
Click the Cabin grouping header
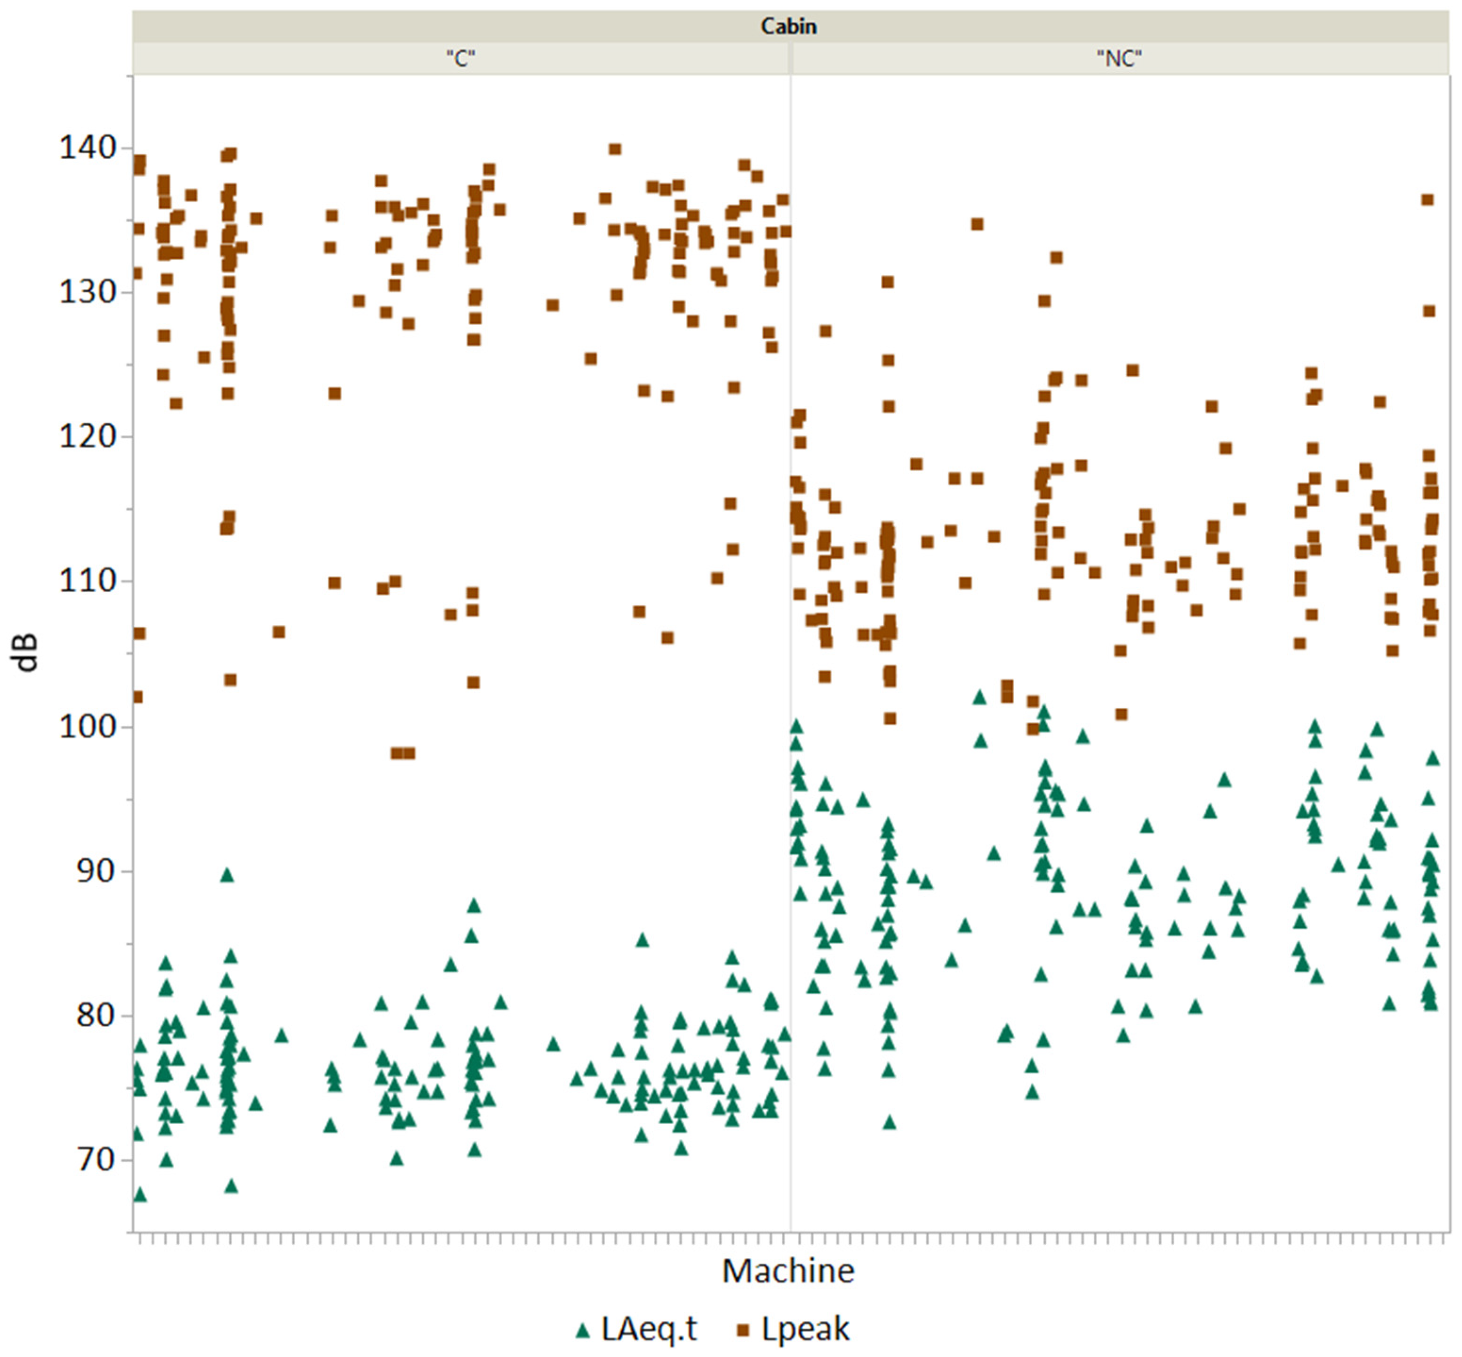[789, 27]
